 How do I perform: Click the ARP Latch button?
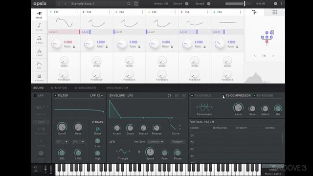click(x=41, y=122)
